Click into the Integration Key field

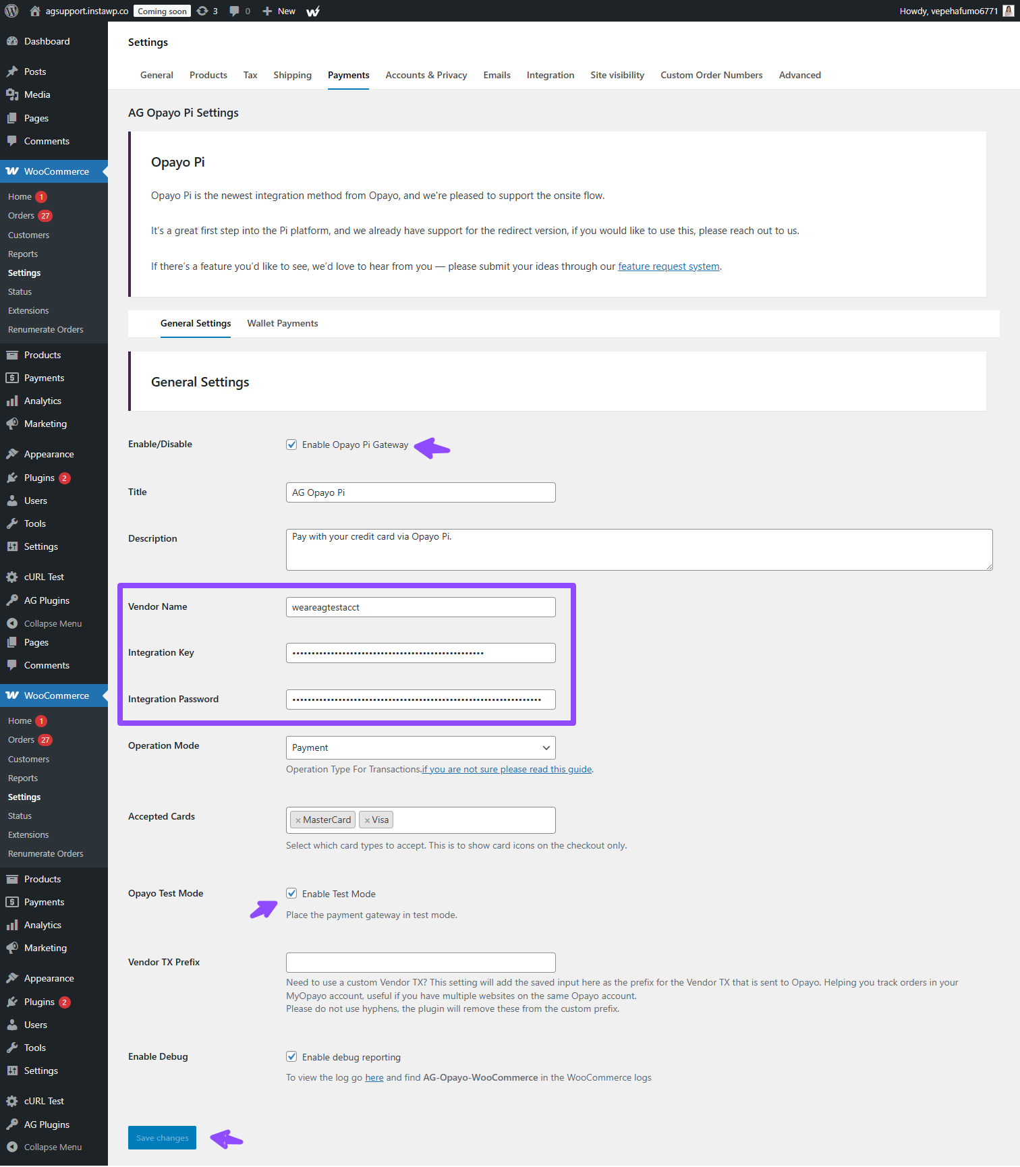pos(421,653)
